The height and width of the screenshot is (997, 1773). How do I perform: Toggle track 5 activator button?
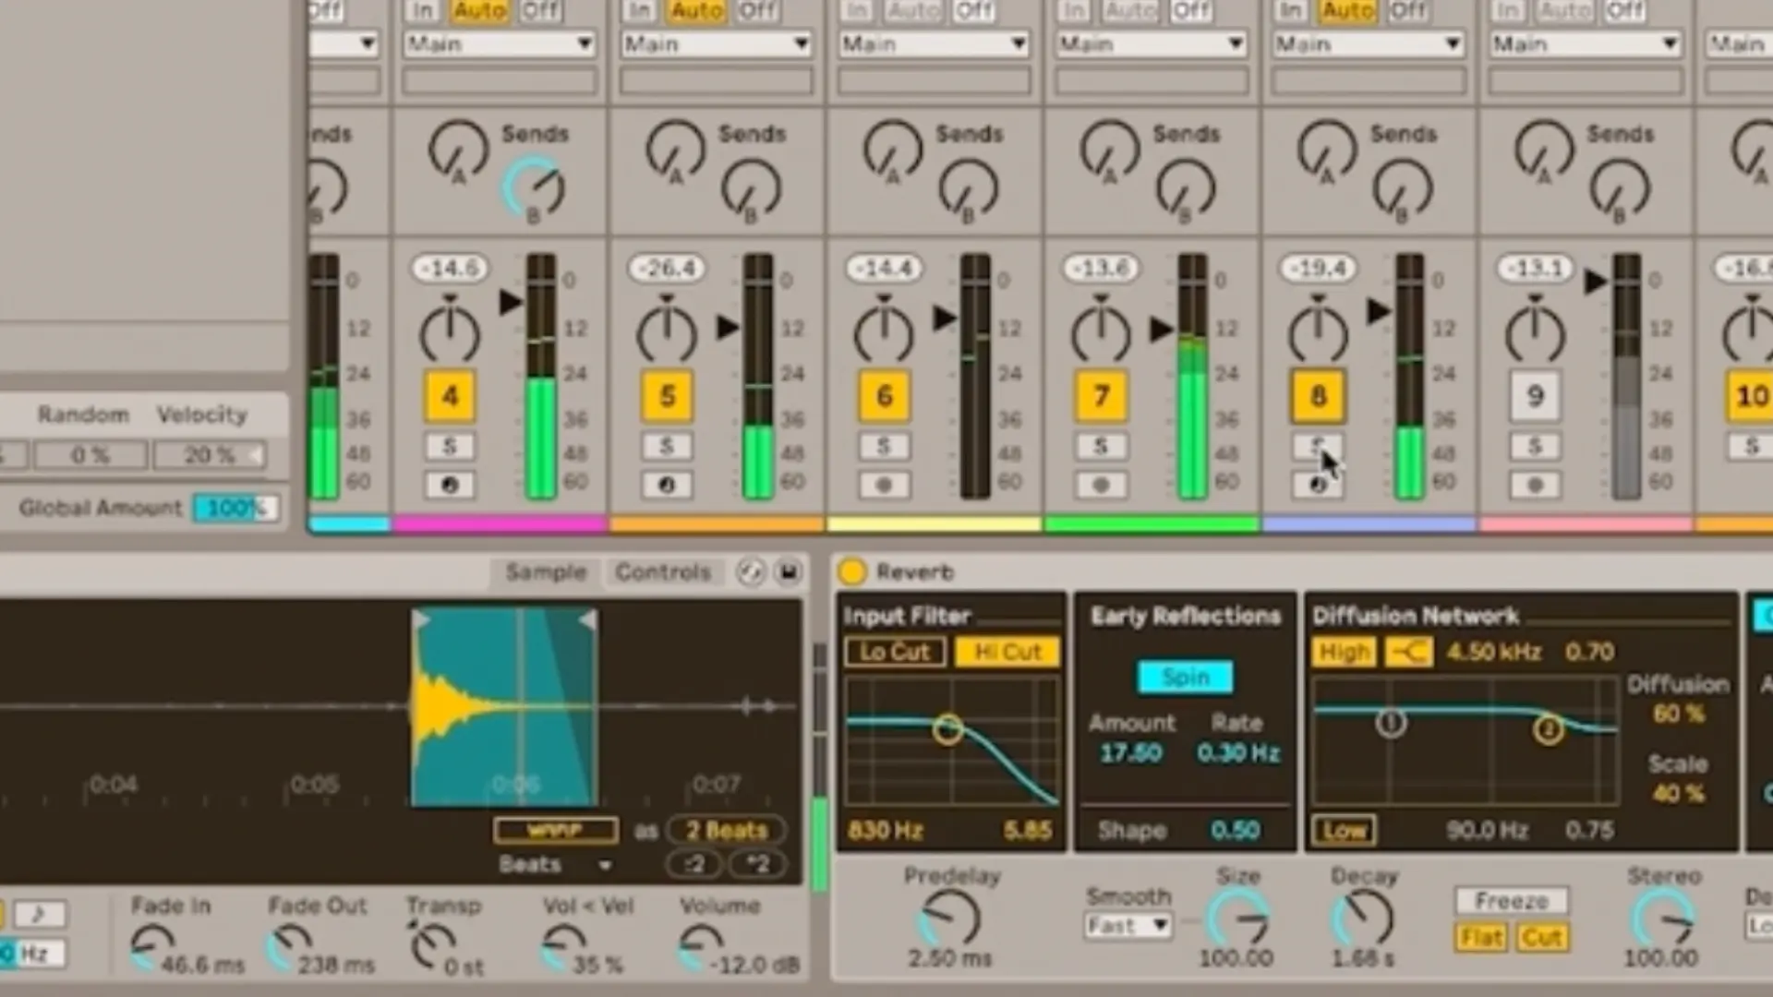(667, 396)
